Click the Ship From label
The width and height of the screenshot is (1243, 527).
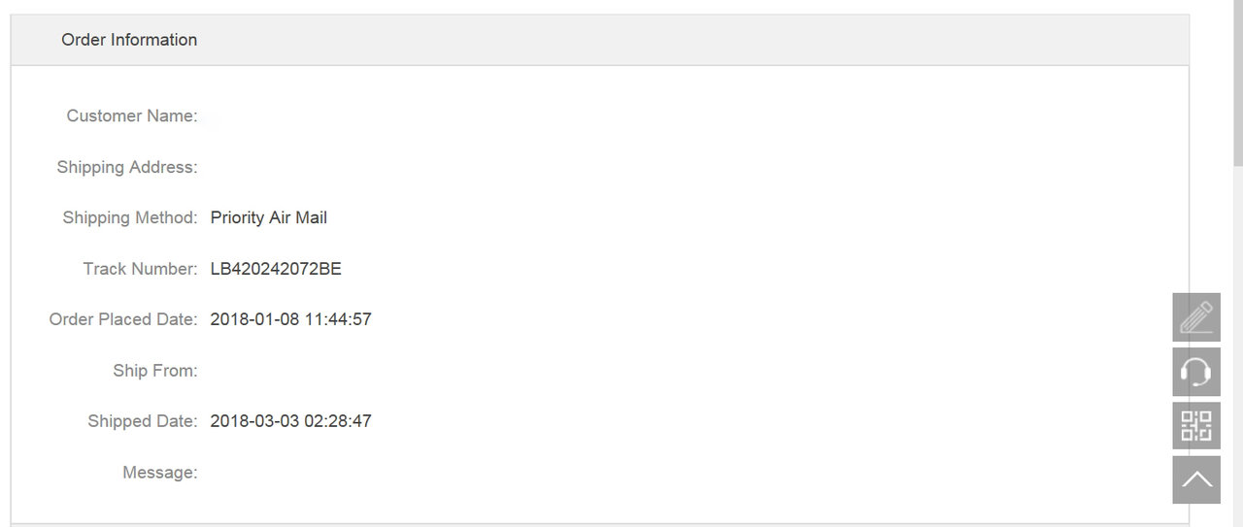pos(155,371)
